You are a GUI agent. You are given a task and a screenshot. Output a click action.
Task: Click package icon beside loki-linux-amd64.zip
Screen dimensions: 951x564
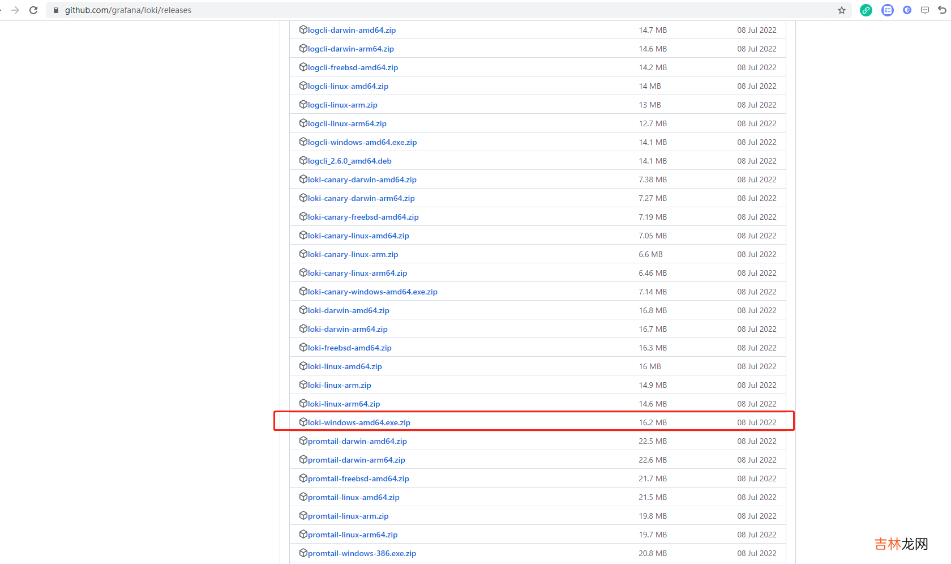pos(303,366)
